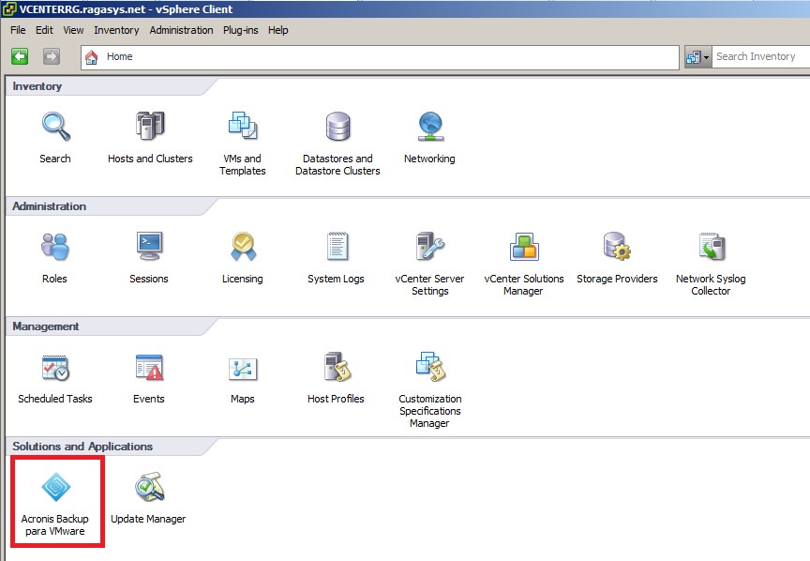This screenshot has height=561, width=810.
Task: Open the VMs and Templates view
Action: pos(243,126)
